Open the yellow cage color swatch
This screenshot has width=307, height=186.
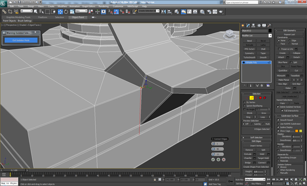301,131
